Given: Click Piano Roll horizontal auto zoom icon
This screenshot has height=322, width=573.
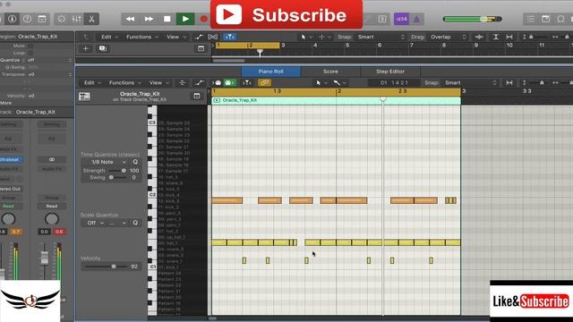Looking at the screenshot, I should 509,83.
